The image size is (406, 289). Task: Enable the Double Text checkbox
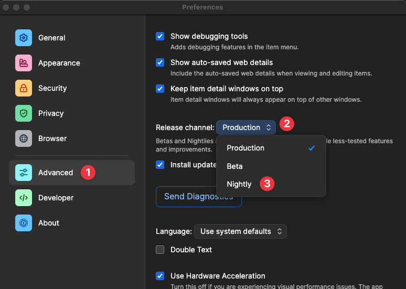[x=160, y=250]
